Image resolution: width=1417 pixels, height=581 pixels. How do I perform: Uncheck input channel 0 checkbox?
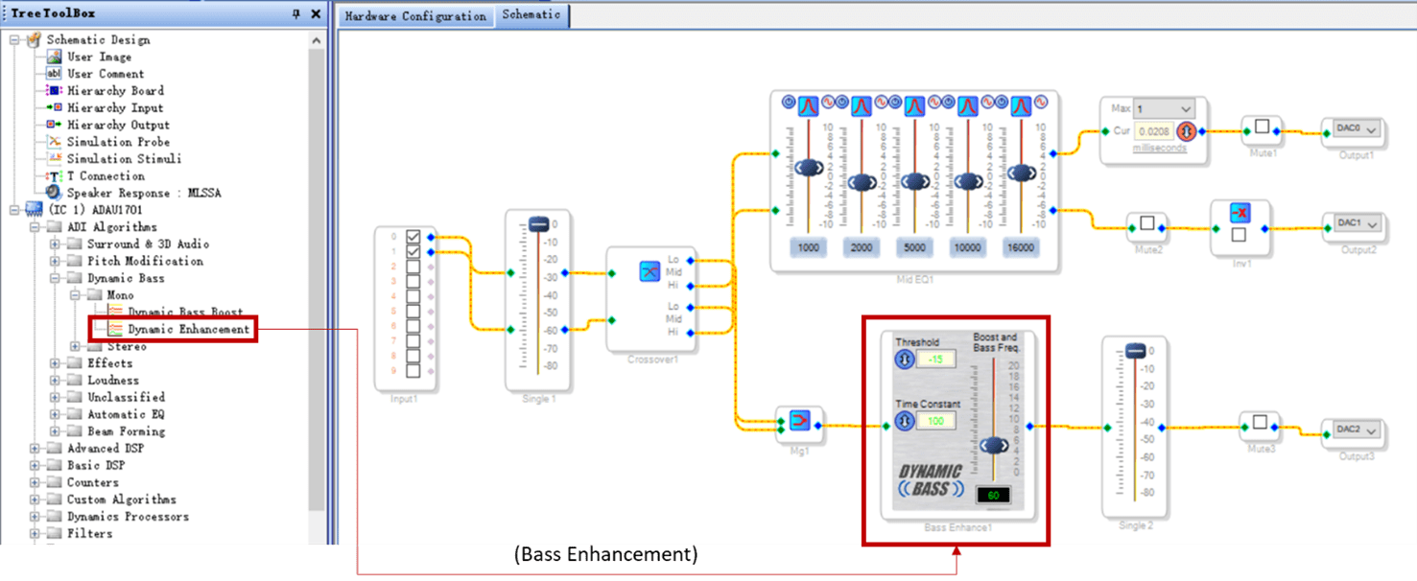(413, 237)
